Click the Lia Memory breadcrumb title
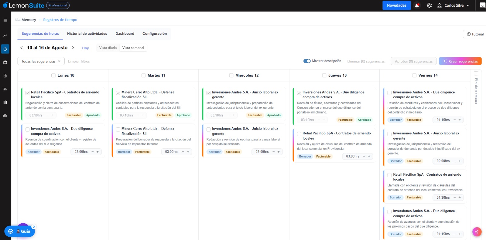 [x=26, y=20]
